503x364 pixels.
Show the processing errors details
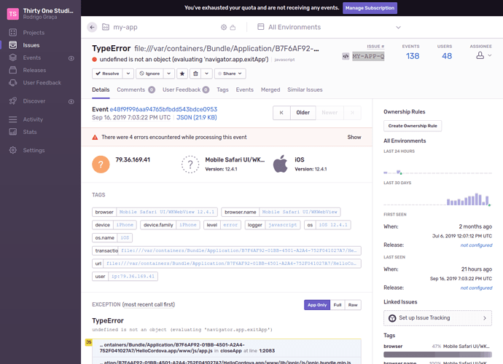(x=354, y=137)
